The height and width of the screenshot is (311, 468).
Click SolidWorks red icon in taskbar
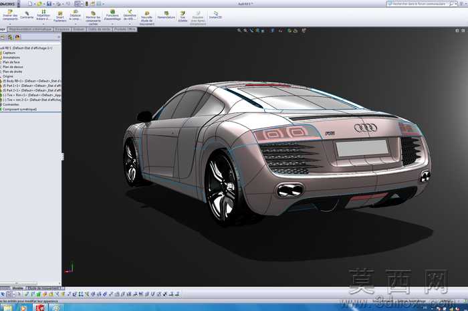click(x=39, y=308)
